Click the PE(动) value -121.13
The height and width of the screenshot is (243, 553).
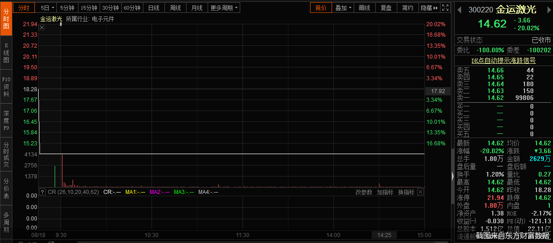click(x=540, y=221)
